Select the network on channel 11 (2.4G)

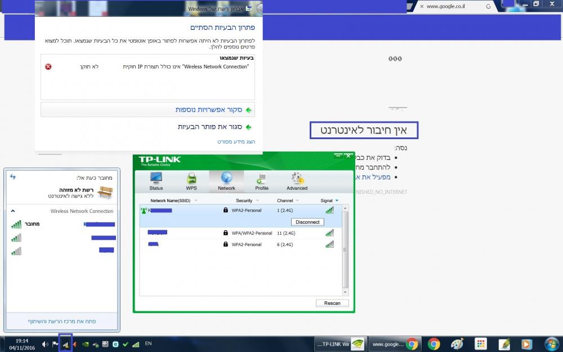click(x=240, y=233)
